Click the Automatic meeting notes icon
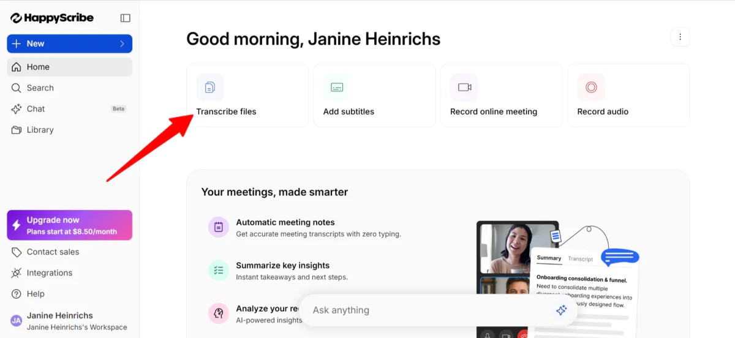 [219, 227]
